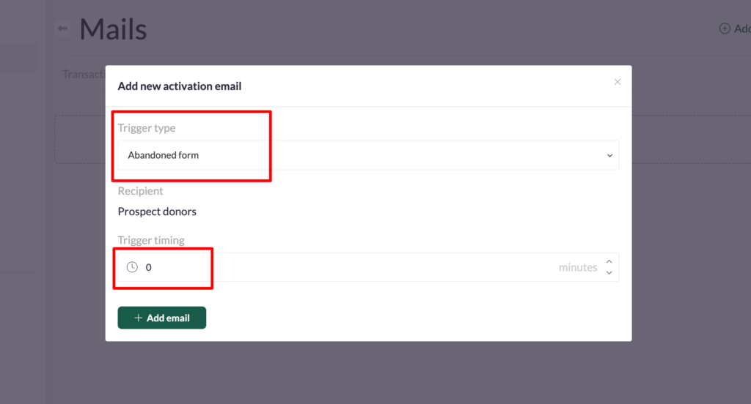This screenshot has width=751, height=404.
Task: Decrease trigger timing with the down arrow
Action: [x=609, y=273]
